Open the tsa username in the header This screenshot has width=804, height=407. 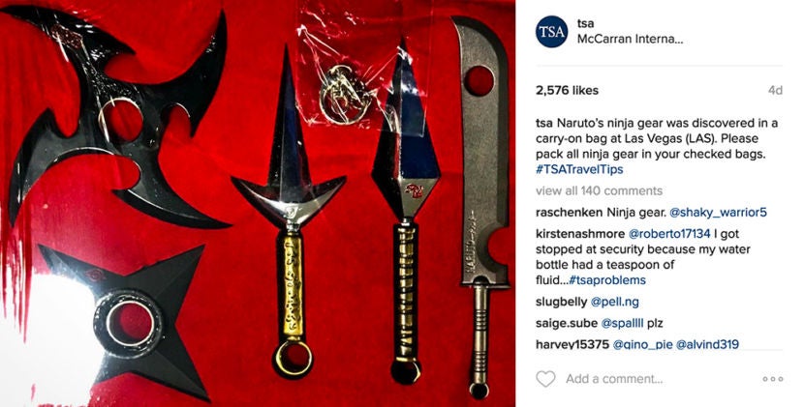(586, 23)
